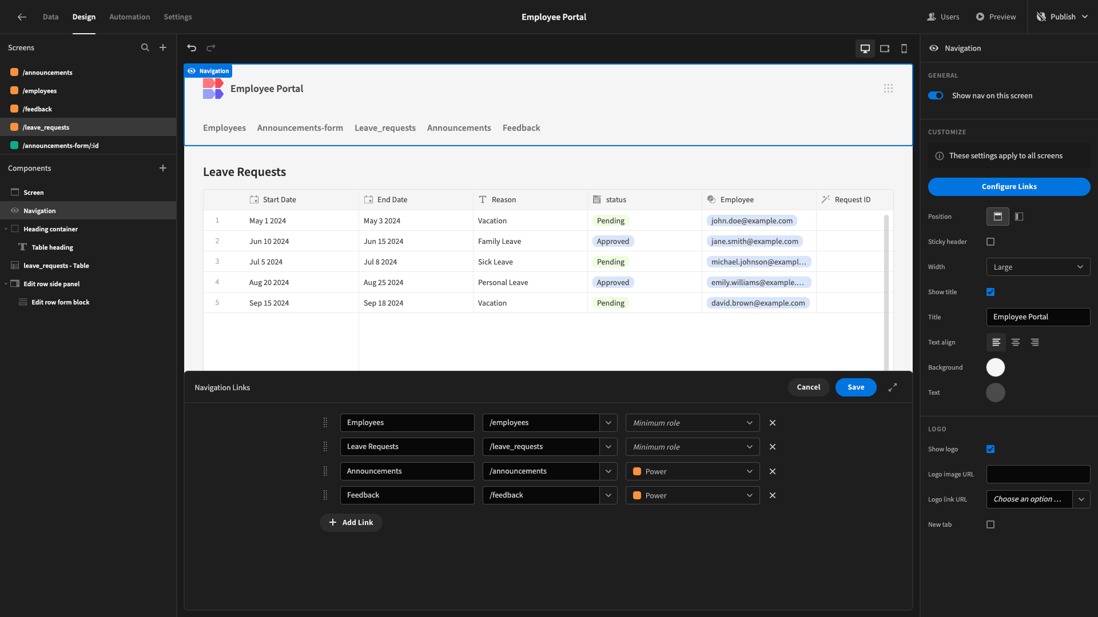Cancel the navigation links editing
Image resolution: width=1098 pixels, height=617 pixels.
point(809,387)
